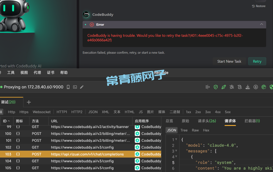Switch to the 请求头(26) tab
Viewport: 273px width, 172px height.
207,121
